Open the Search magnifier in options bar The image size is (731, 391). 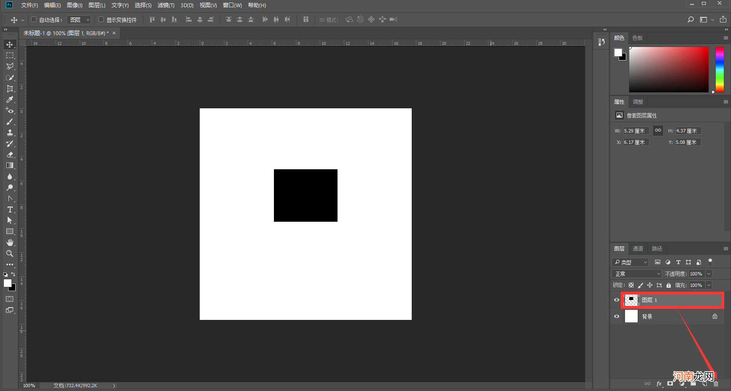point(691,19)
